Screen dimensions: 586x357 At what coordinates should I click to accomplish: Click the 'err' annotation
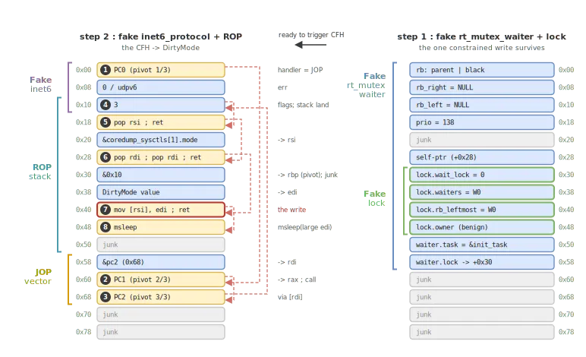[282, 87]
